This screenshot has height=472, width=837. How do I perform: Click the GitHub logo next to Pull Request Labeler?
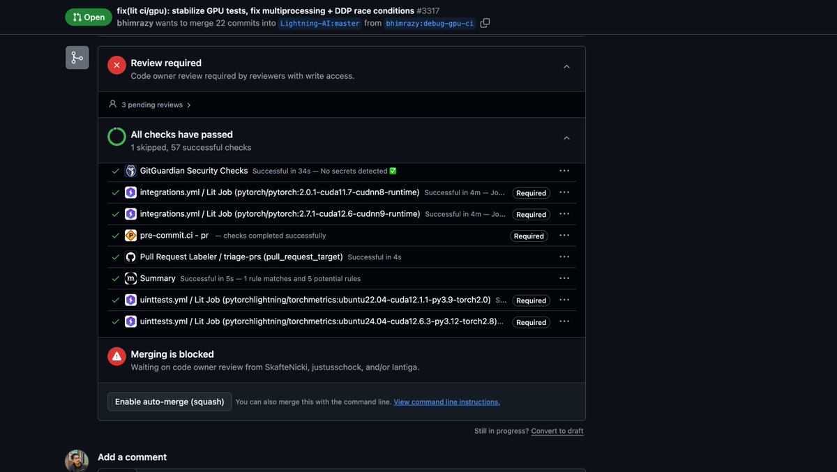point(130,257)
